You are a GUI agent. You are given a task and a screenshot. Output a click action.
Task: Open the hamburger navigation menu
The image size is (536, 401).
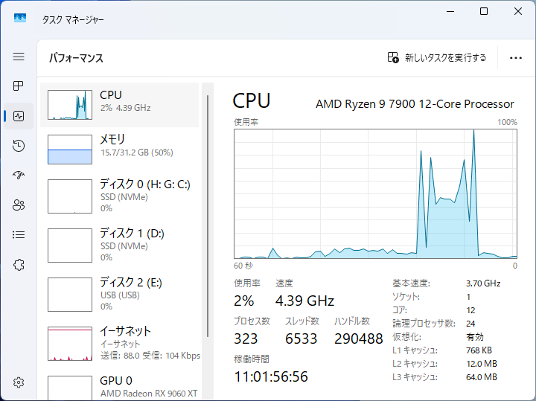point(19,57)
